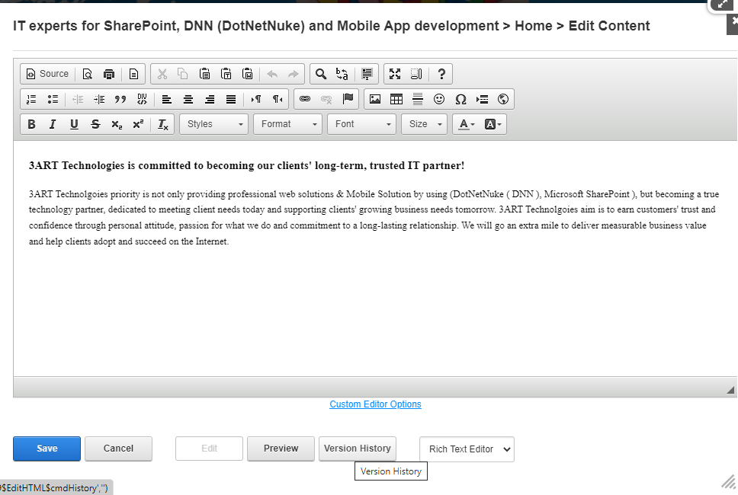Center align the text
The height and width of the screenshot is (495, 738).
pyautogui.click(x=188, y=99)
